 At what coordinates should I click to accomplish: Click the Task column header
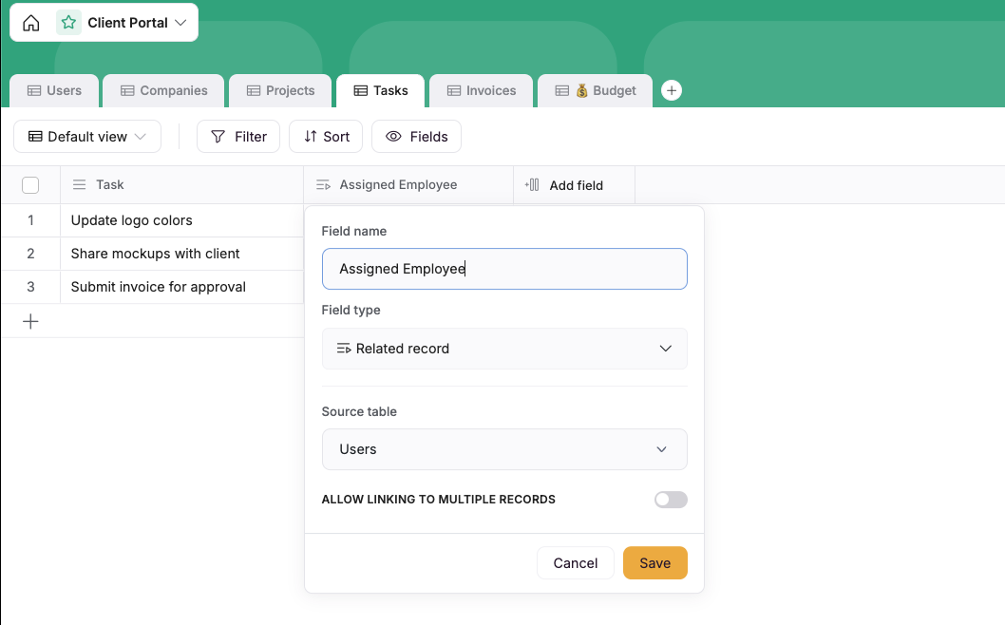[x=182, y=184]
